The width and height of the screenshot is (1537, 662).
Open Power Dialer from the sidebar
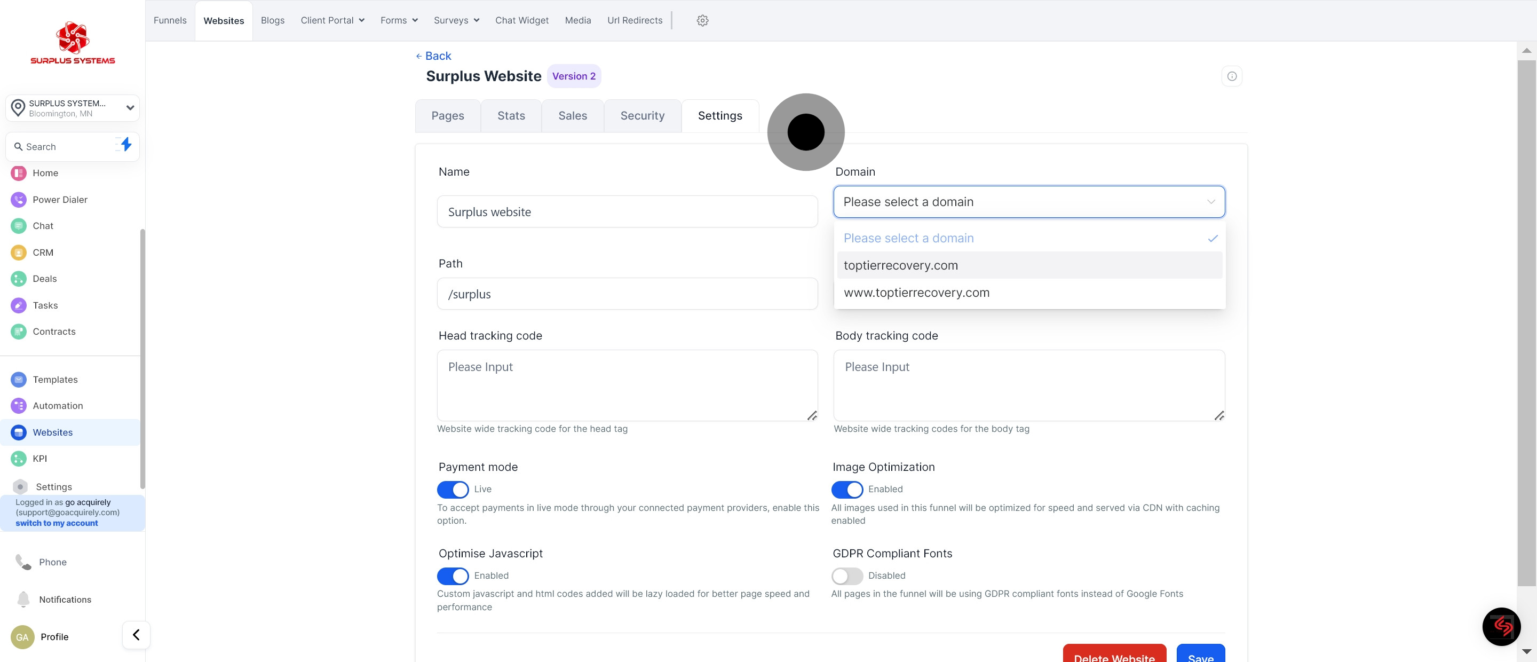[x=60, y=199]
